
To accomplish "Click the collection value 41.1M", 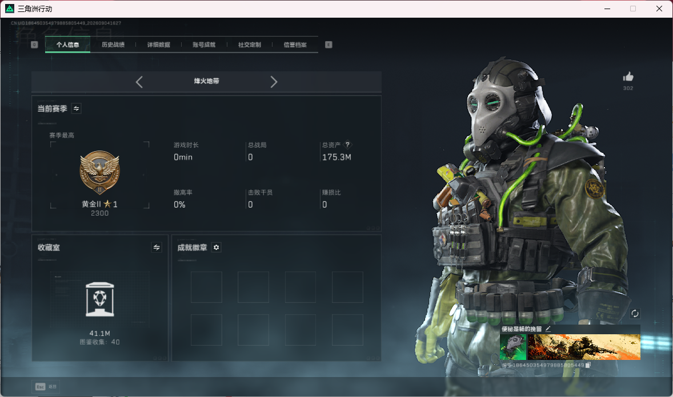I will click(99, 333).
